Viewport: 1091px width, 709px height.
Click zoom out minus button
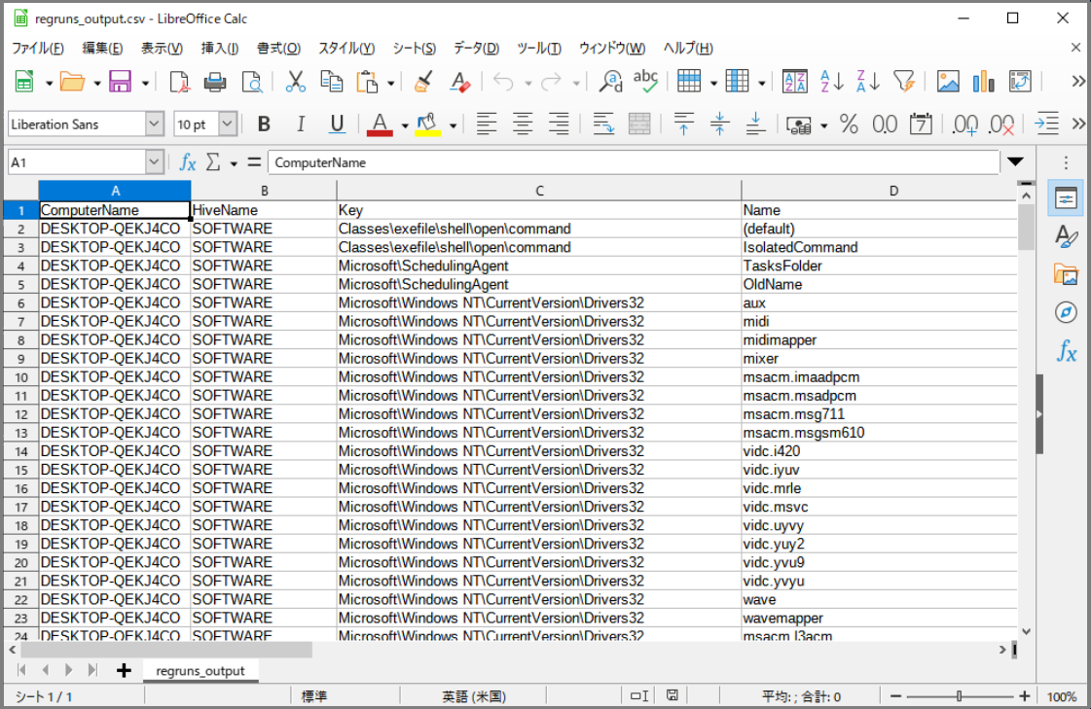pyautogui.click(x=896, y=695)
